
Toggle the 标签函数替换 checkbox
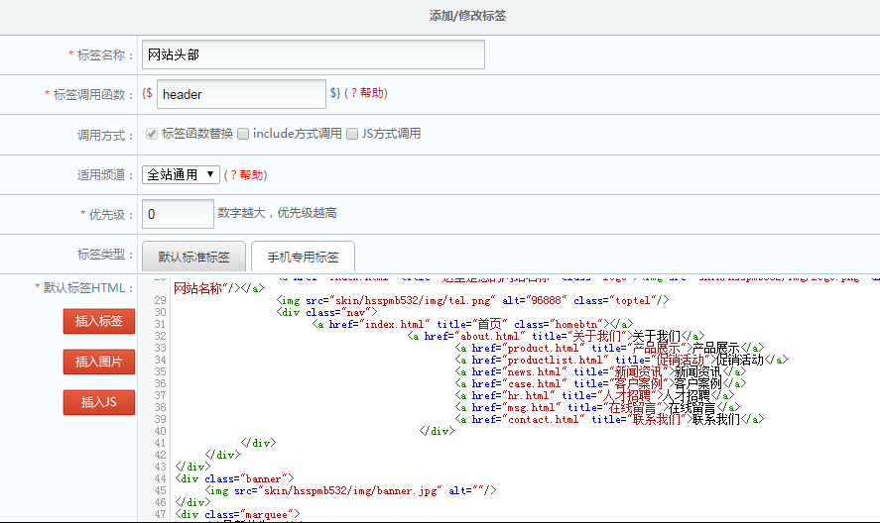tap(152, 134)
